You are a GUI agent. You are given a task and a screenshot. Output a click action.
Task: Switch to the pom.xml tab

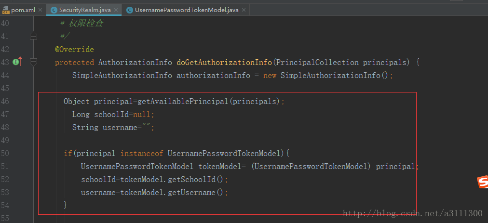22,10
